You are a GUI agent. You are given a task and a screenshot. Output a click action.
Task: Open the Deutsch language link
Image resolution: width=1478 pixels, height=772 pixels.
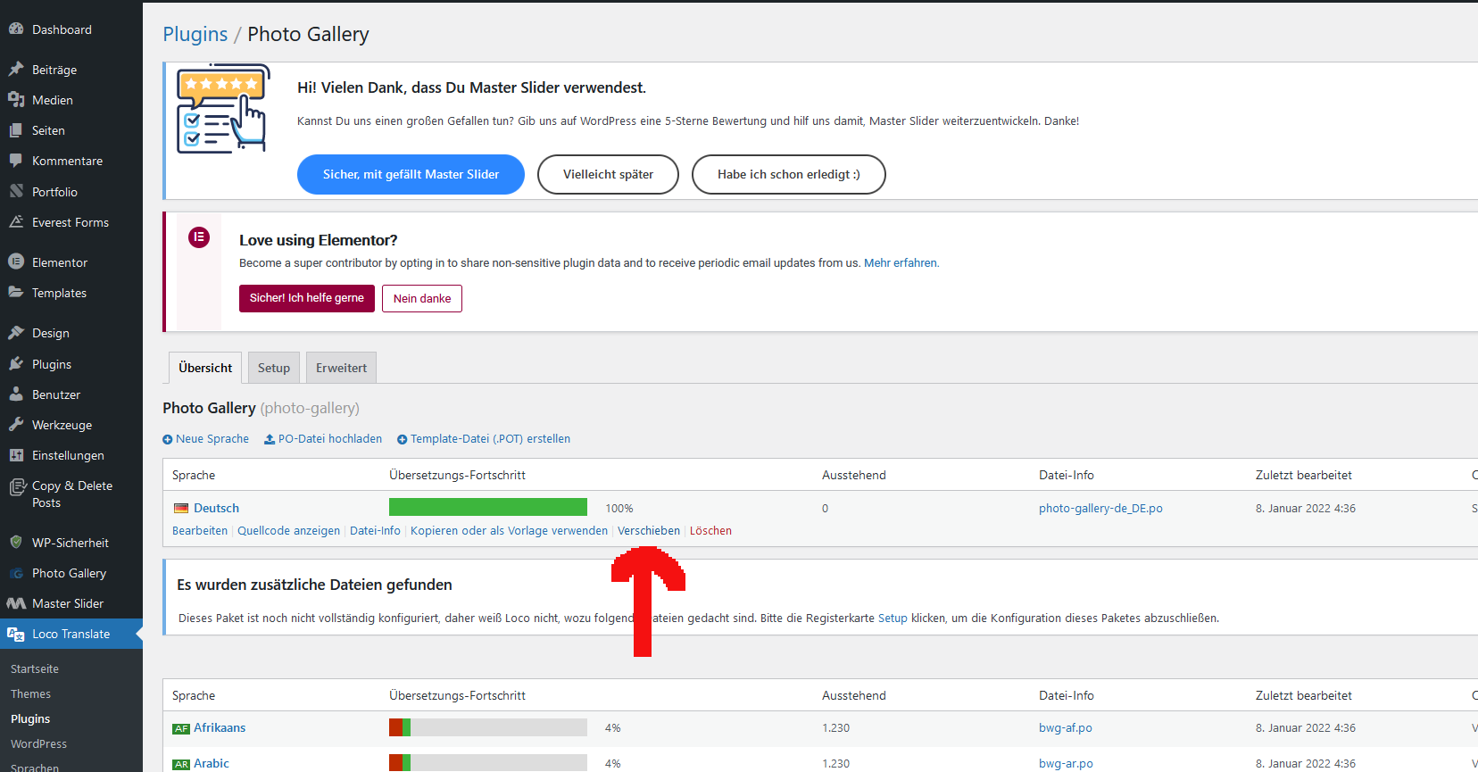(x=216, y=508)
